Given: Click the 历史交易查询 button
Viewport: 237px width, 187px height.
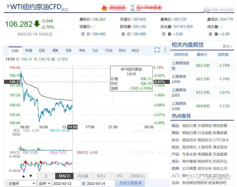Looking at the screenshot, I should pos(131,183).
